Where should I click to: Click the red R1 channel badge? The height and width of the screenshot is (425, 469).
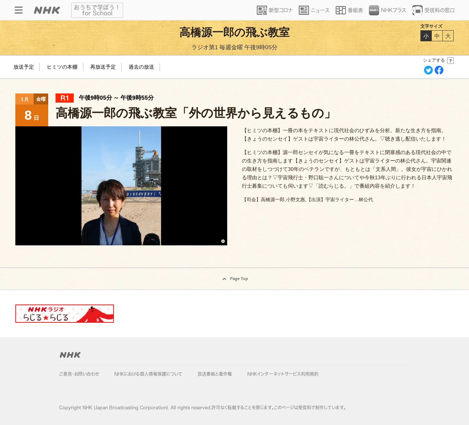65,98
